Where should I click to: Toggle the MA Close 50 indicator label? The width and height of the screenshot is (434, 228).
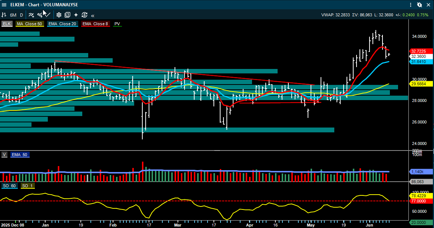pos(30,24)
